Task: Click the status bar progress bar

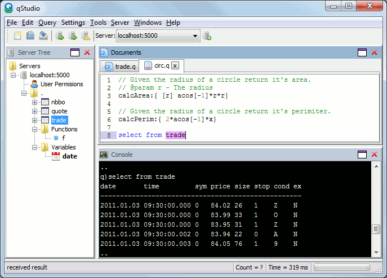Action: pyautogui.click(x=342, y=267)
